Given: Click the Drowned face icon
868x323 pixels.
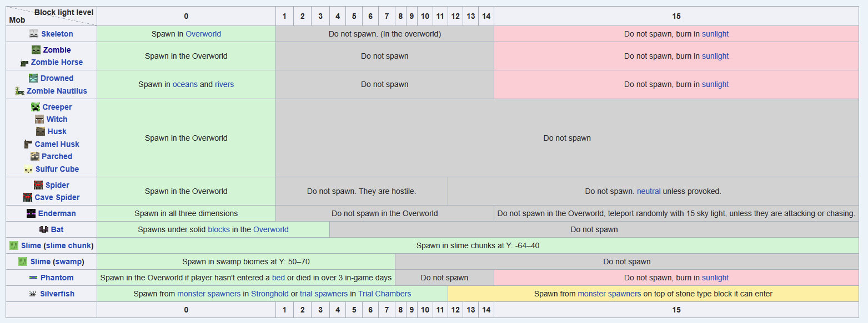Looking at the screenshot, I should click(x=33, y=78).
